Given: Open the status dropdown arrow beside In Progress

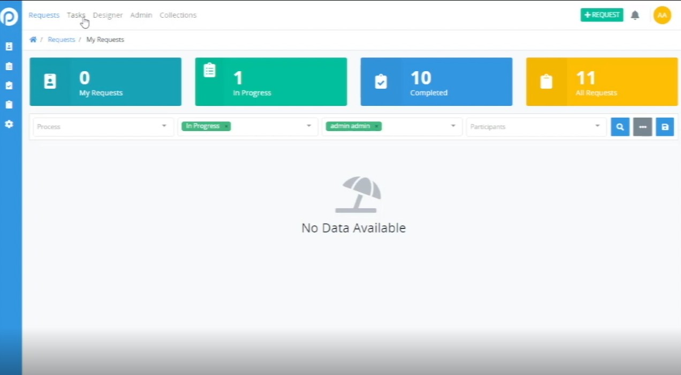Looking at the screenshot, I should [x=308, y=126].
